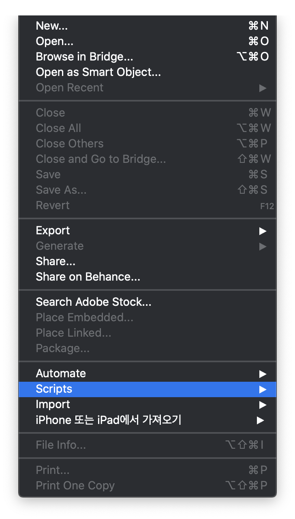Open the Import submenu
This screenshot has height=519, width=295.
53,404
